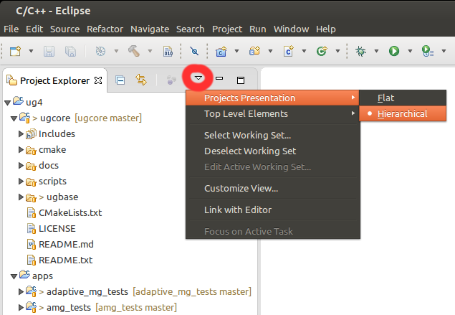This screenshot has height=315, width=455.
Task: Collapse the ugcore project node
Action: click(14, 118)
